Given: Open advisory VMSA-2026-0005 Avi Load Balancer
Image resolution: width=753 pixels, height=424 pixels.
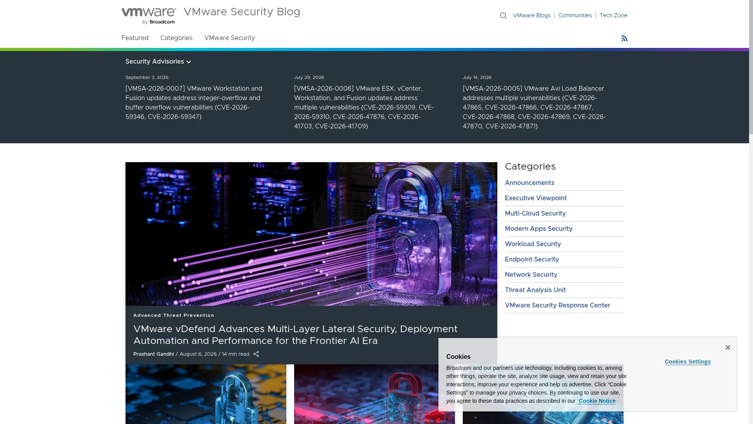Looking at the screenshot, I should pos(534,108).
